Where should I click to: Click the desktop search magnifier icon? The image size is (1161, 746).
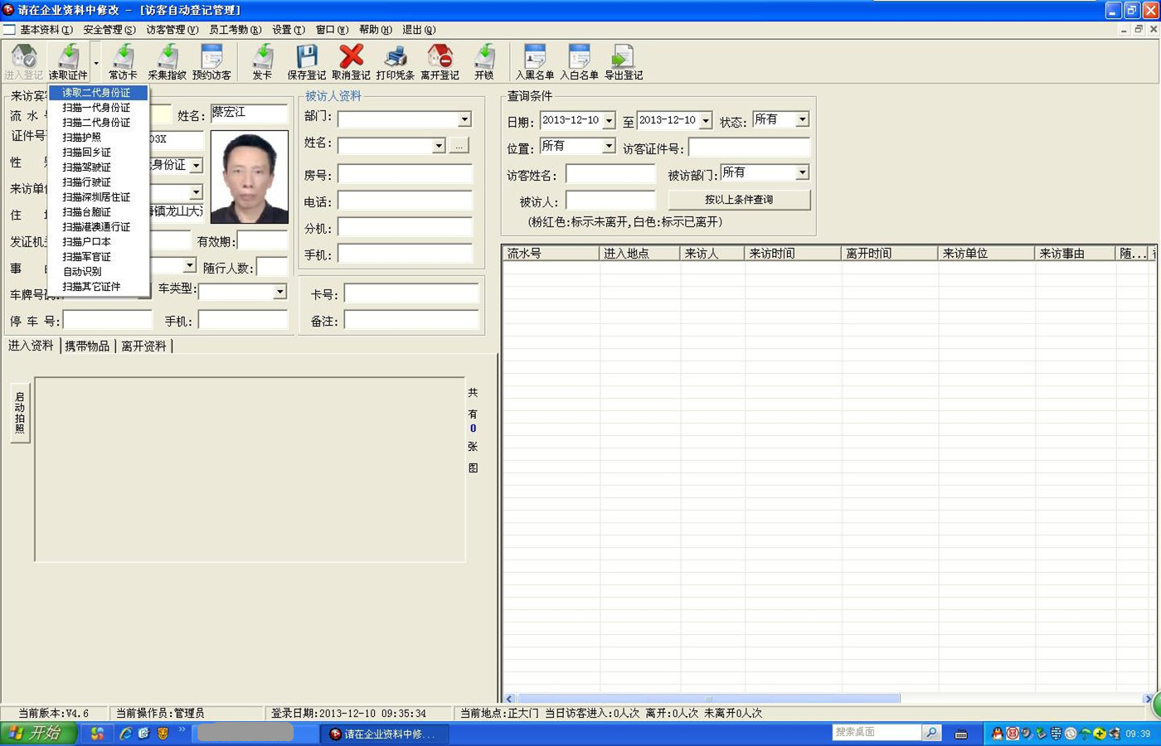pyautogui.click(x=931, y=733)
